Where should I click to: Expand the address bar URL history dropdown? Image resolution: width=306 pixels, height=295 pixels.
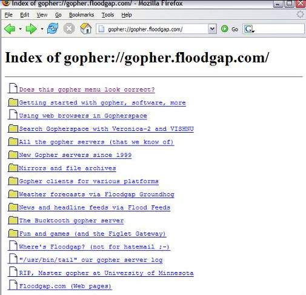[x=212, y=29]
